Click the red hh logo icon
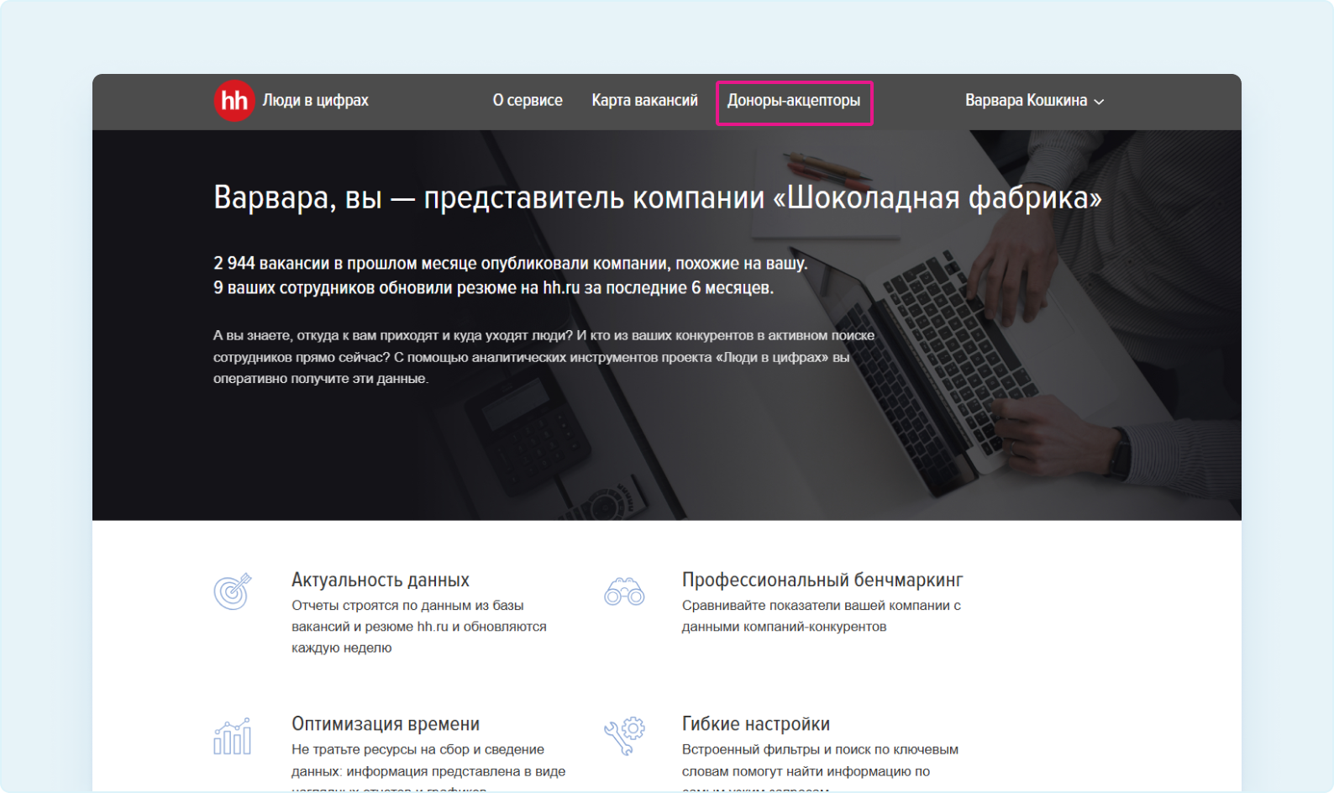1334x793 pixels. point(234,101)
